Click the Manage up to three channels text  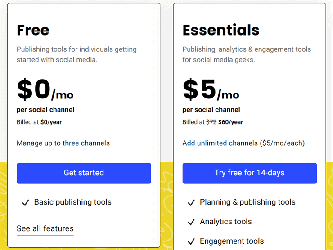(63, 143)
